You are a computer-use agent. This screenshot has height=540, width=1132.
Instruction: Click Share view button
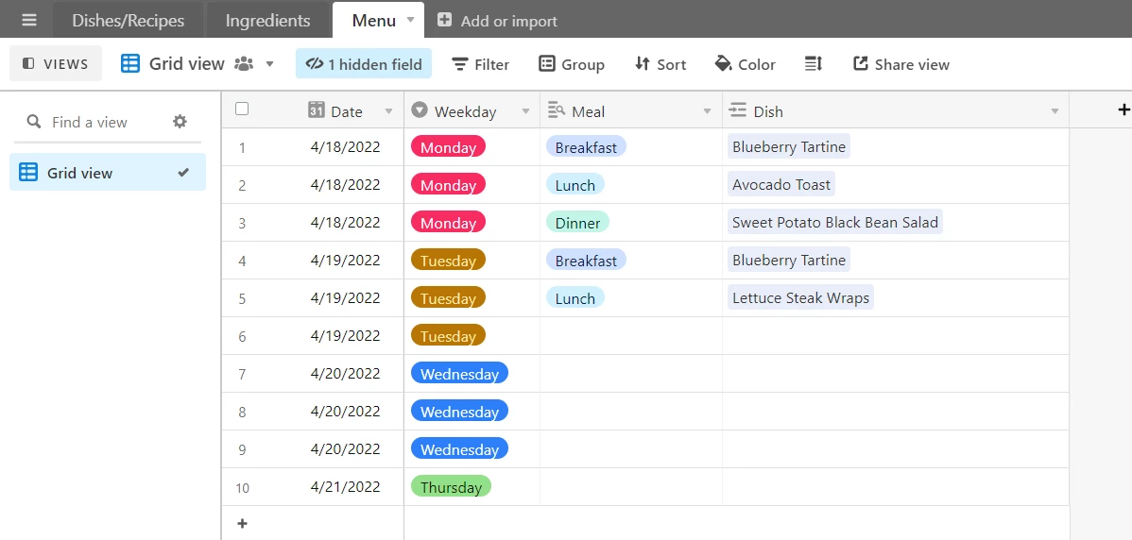[901, 64]
